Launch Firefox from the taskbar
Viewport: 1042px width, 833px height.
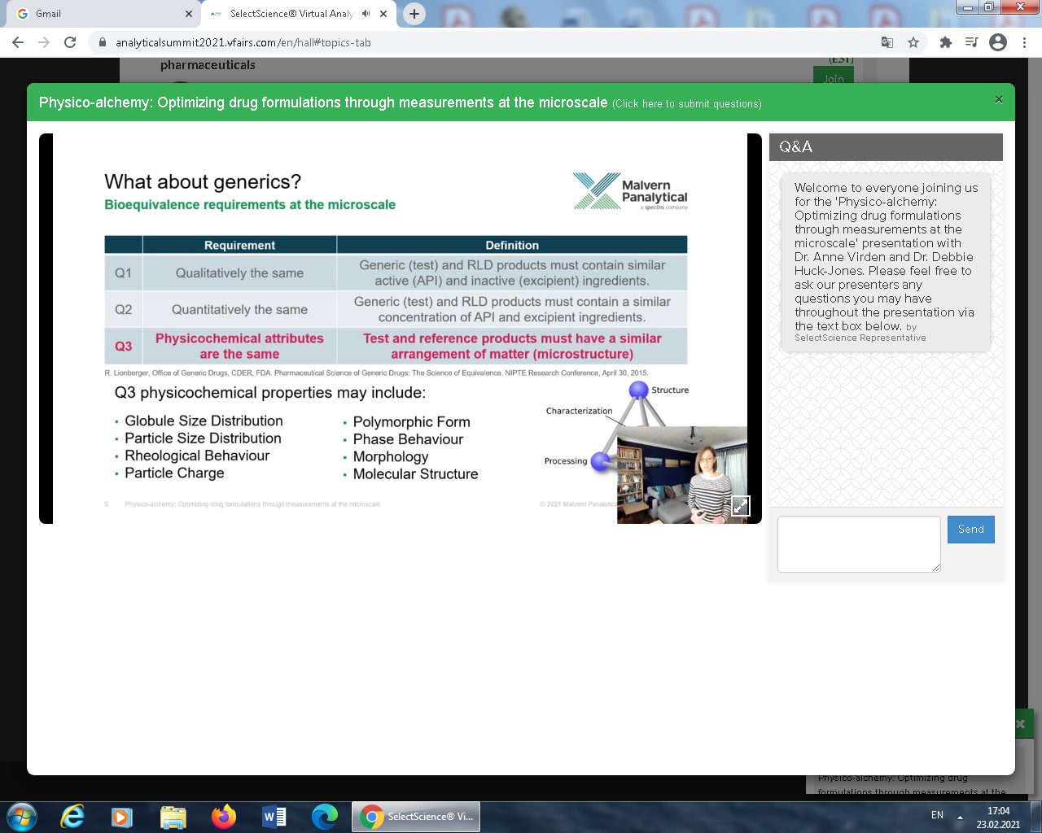point(223,817)
